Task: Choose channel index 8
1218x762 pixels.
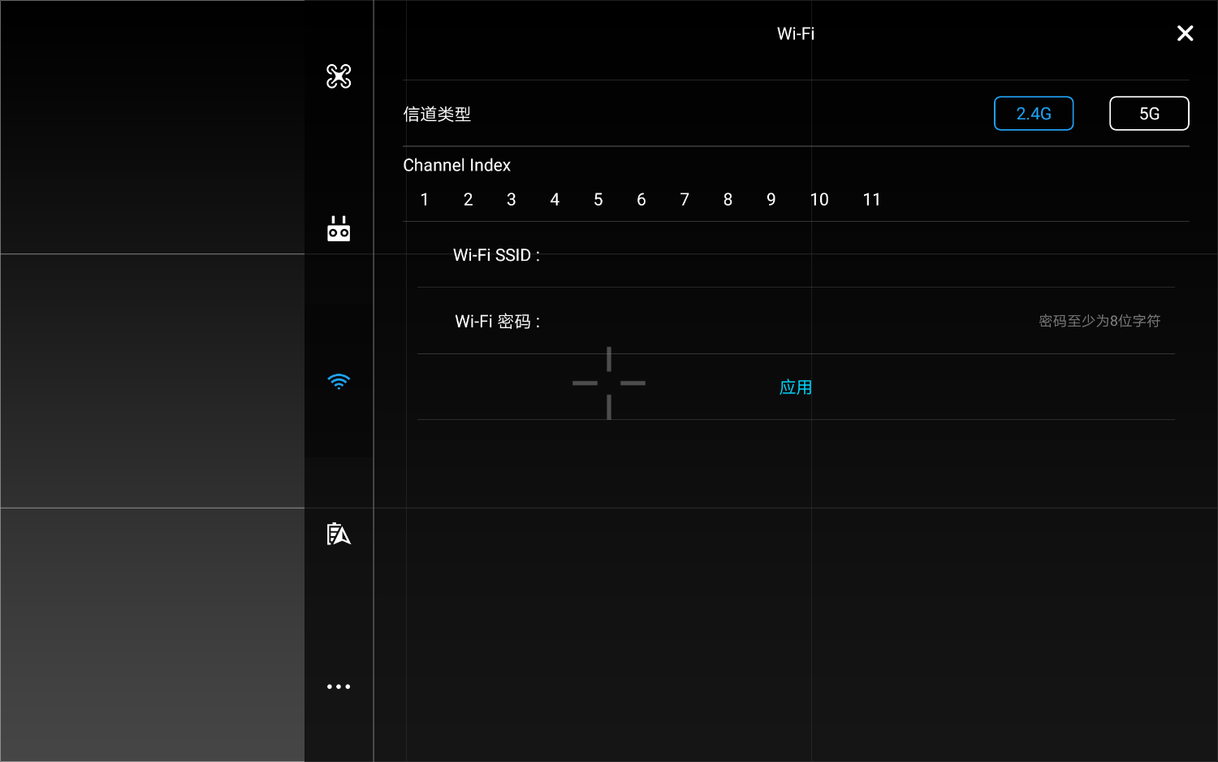Action: point(728,200)
